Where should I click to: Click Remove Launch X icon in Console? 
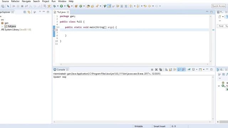pyautogui.click(x=156, y=70)
